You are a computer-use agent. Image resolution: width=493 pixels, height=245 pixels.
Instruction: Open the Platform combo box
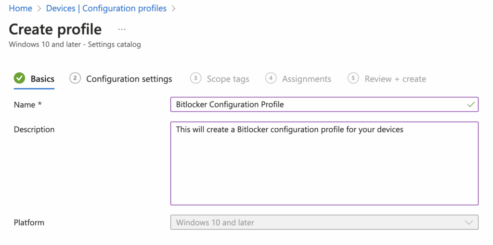click(x=318, y=222)
